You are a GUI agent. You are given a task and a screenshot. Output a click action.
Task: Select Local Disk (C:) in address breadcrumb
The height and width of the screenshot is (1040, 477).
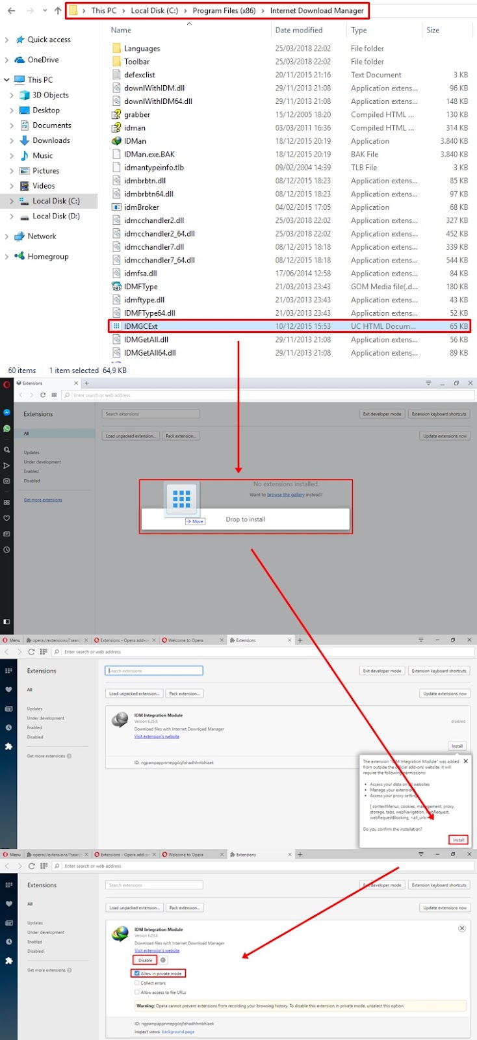pos(154,10)
